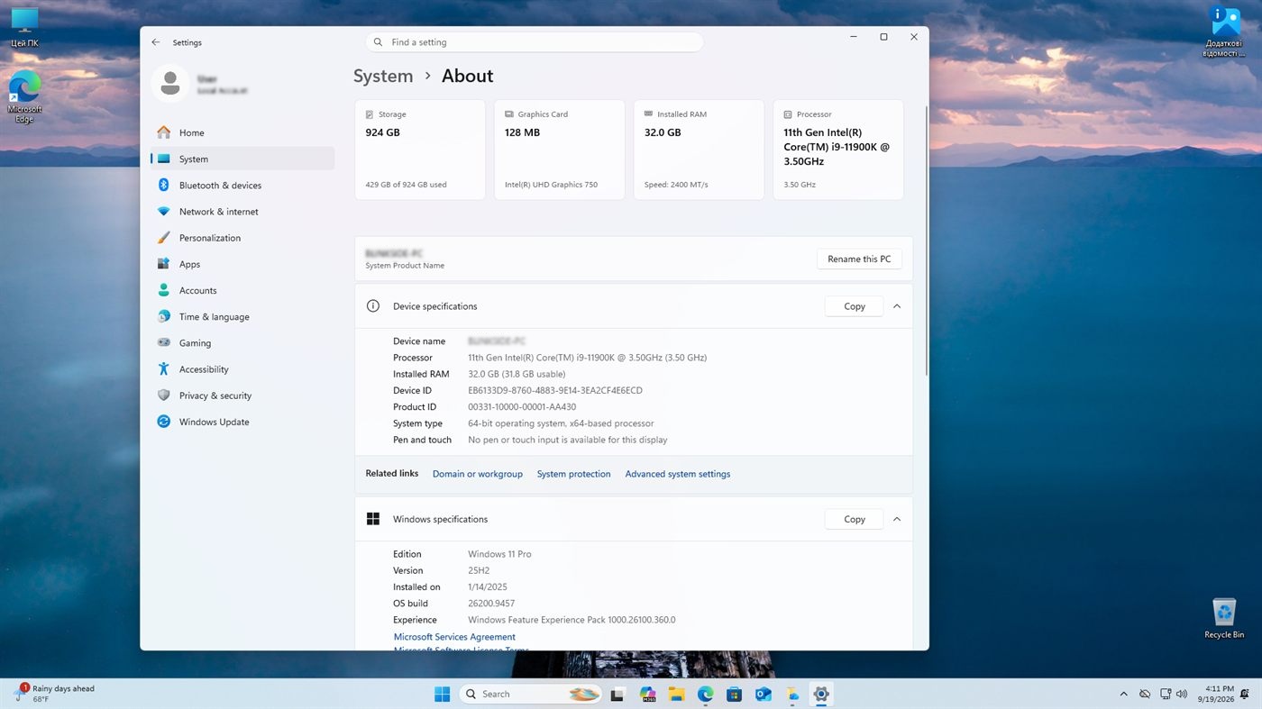
Task: Click the user account avatar
Action: (169, 84)
